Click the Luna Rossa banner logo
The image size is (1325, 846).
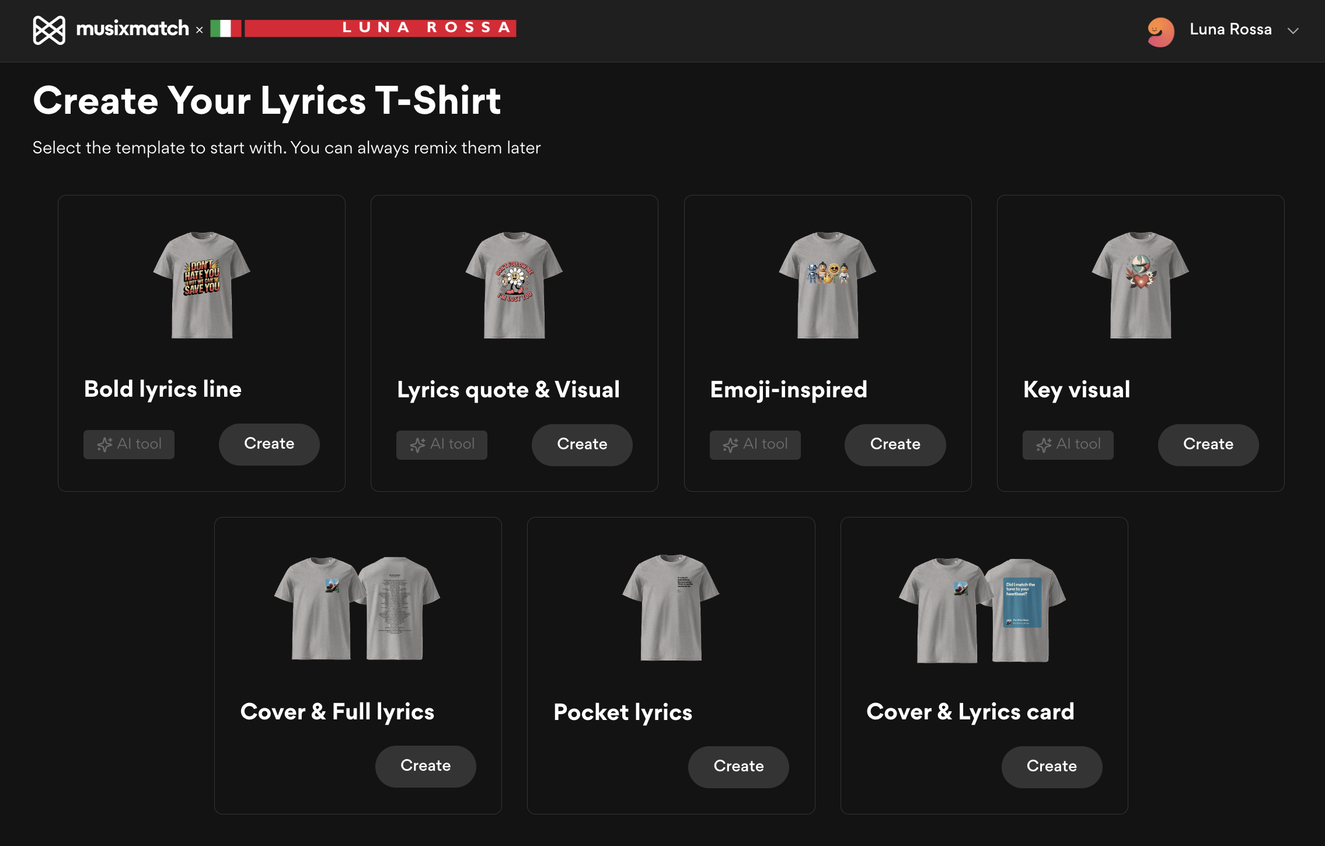point(363,28)
